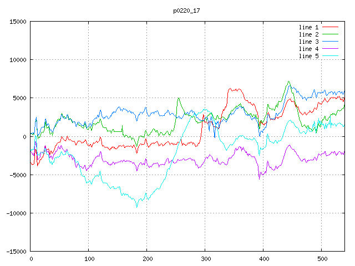Pick the 'line 4' legend label
This screenshot has height=266, width=355.
pyautogui.click(x=308, y=49)
